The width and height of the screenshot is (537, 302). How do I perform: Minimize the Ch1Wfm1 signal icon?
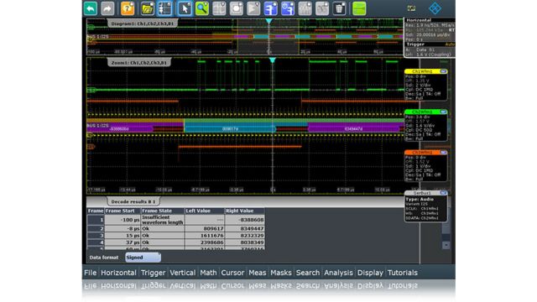pyautogui.click(x=443, y=71)
